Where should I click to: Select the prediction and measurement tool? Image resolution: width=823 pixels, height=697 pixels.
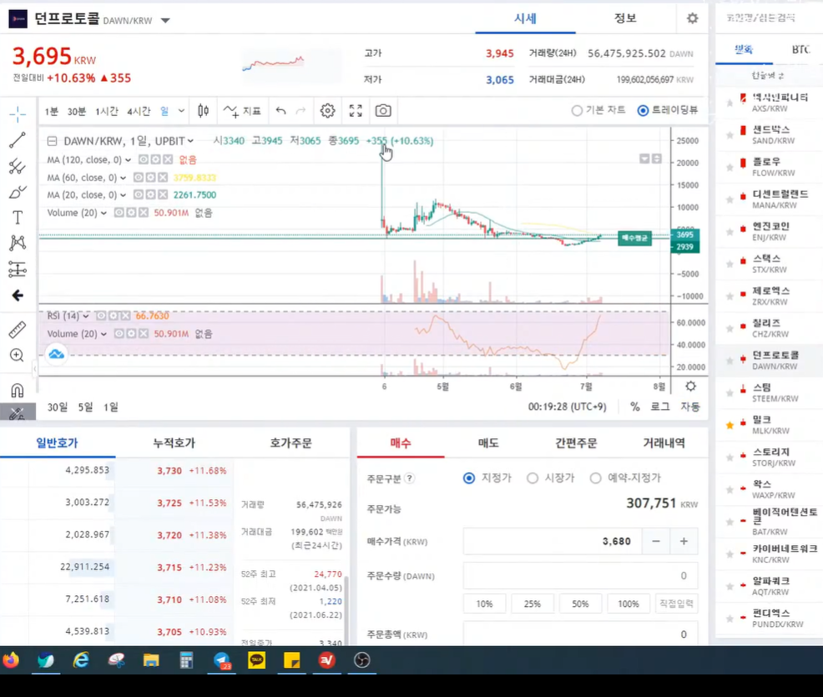pos(18,270)
